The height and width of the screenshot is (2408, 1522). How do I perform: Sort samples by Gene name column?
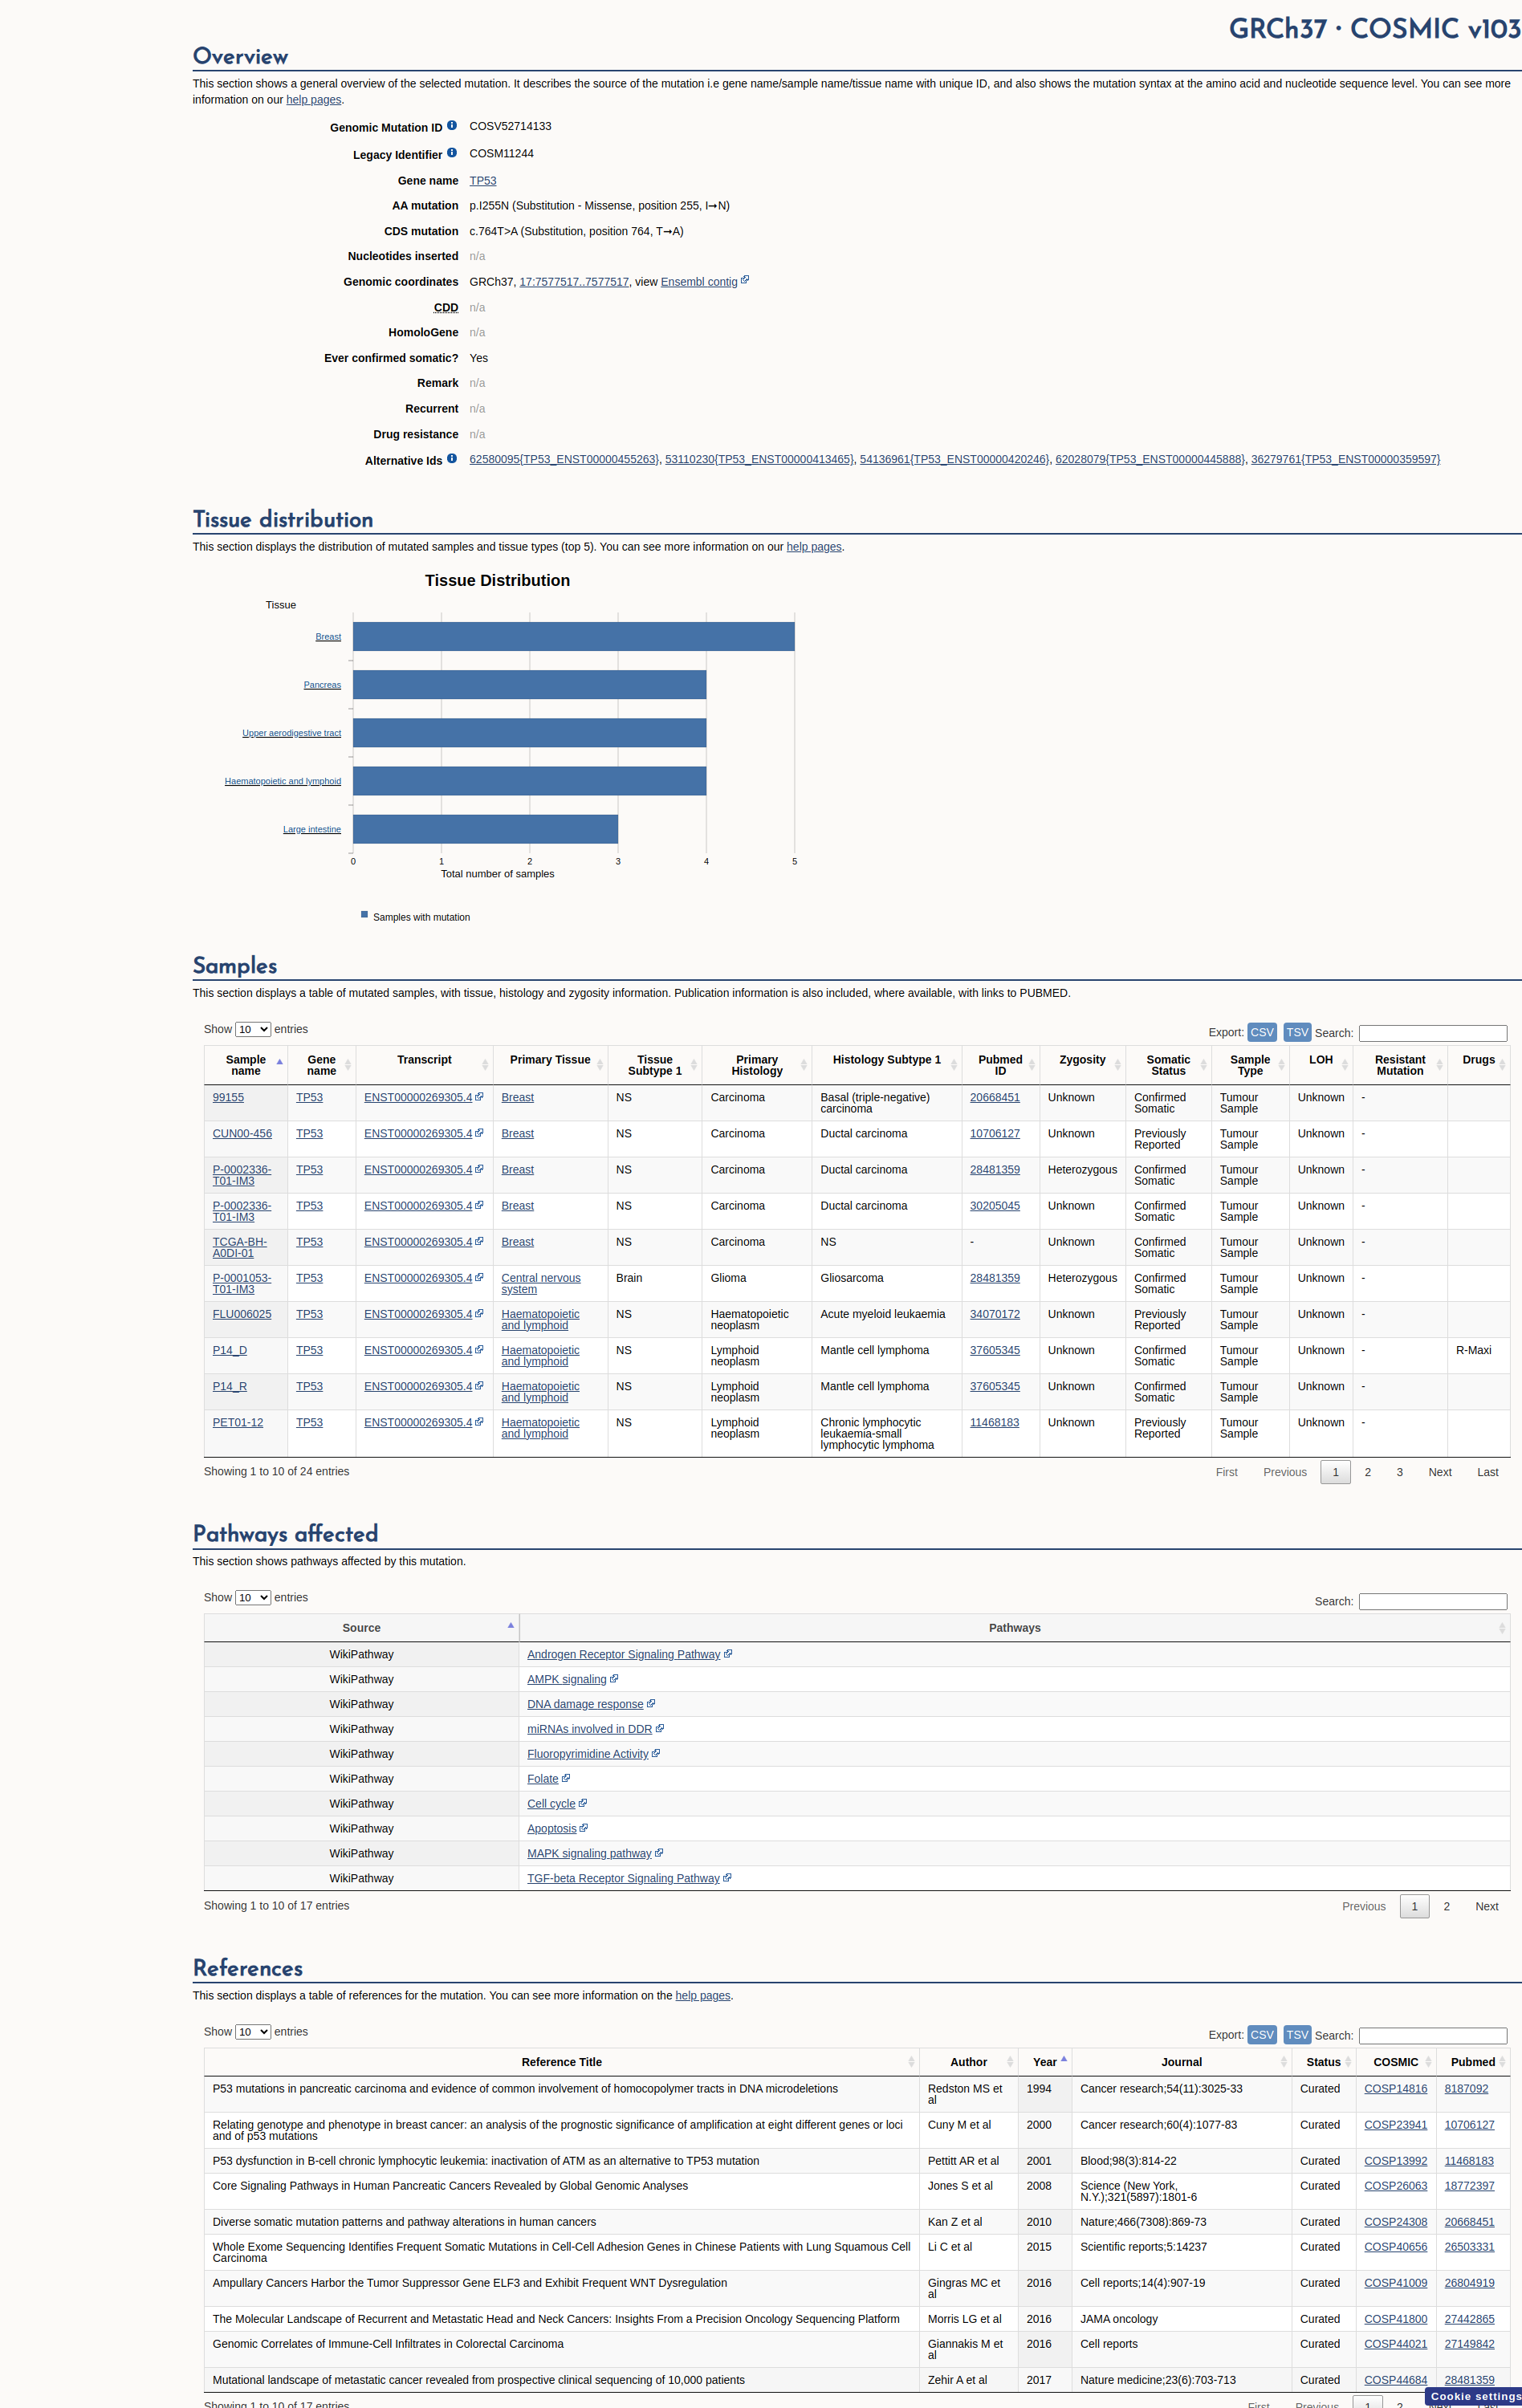321,1065
